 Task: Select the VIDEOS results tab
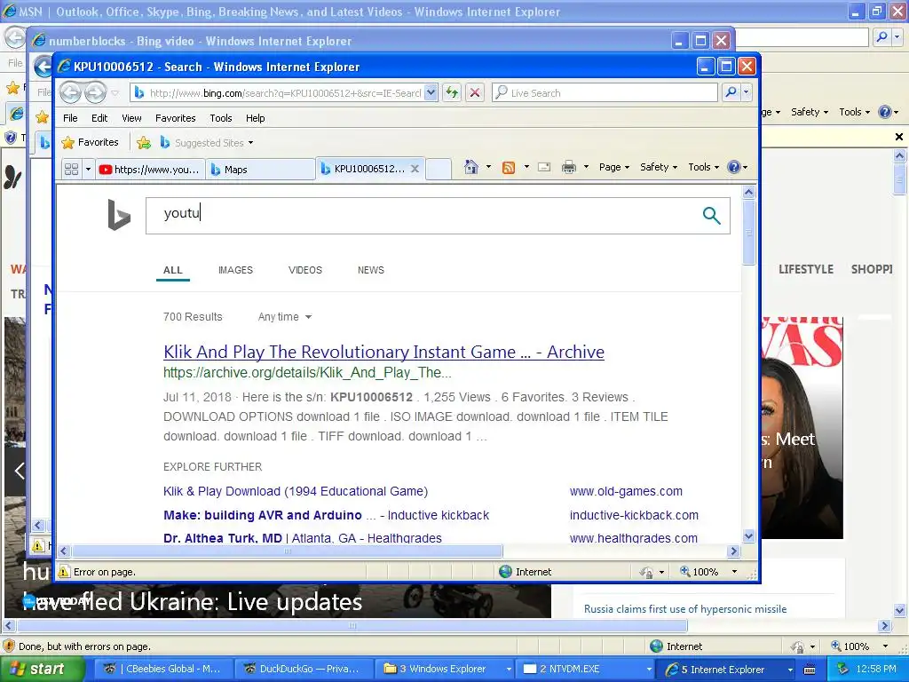(305, 270)
